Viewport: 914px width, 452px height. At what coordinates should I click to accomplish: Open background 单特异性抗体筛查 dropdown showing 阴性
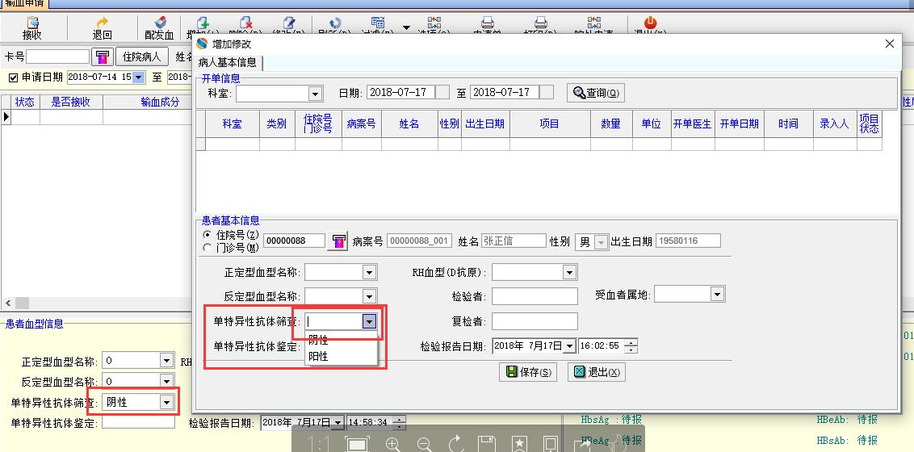click(167, 402)
